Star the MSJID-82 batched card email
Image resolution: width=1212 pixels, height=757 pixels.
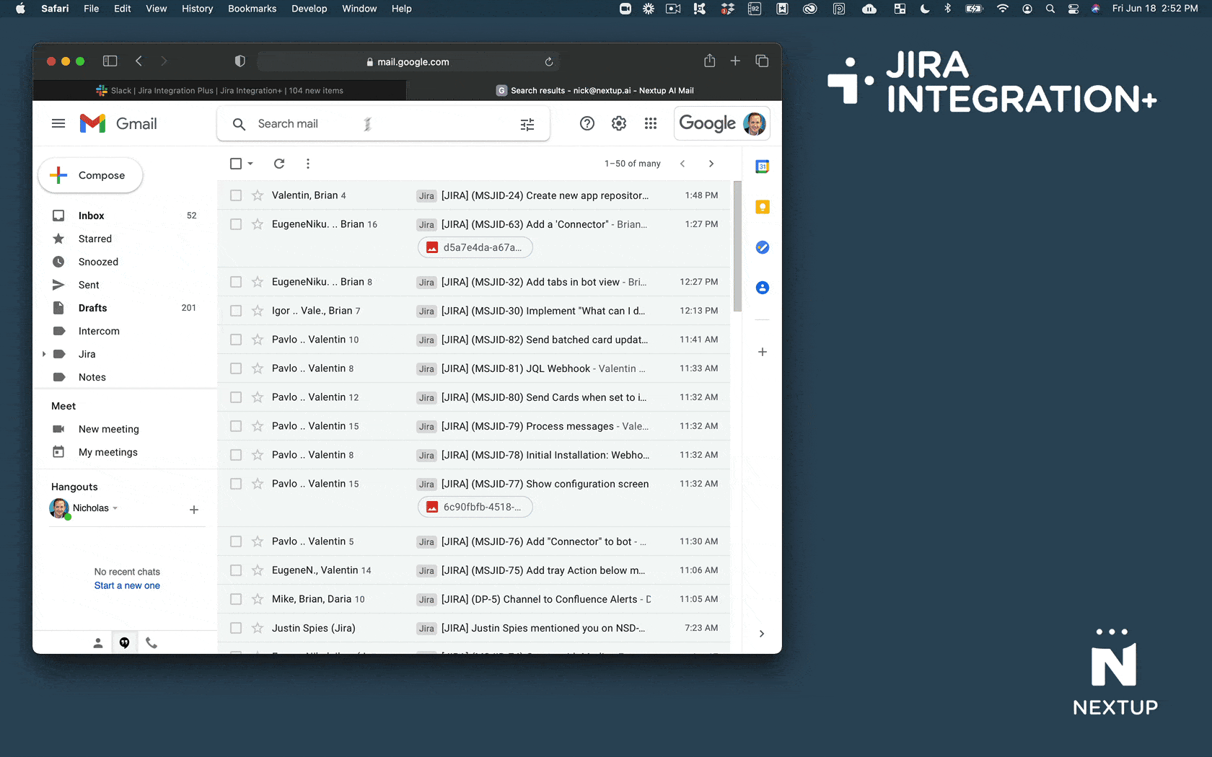[258, 340]
